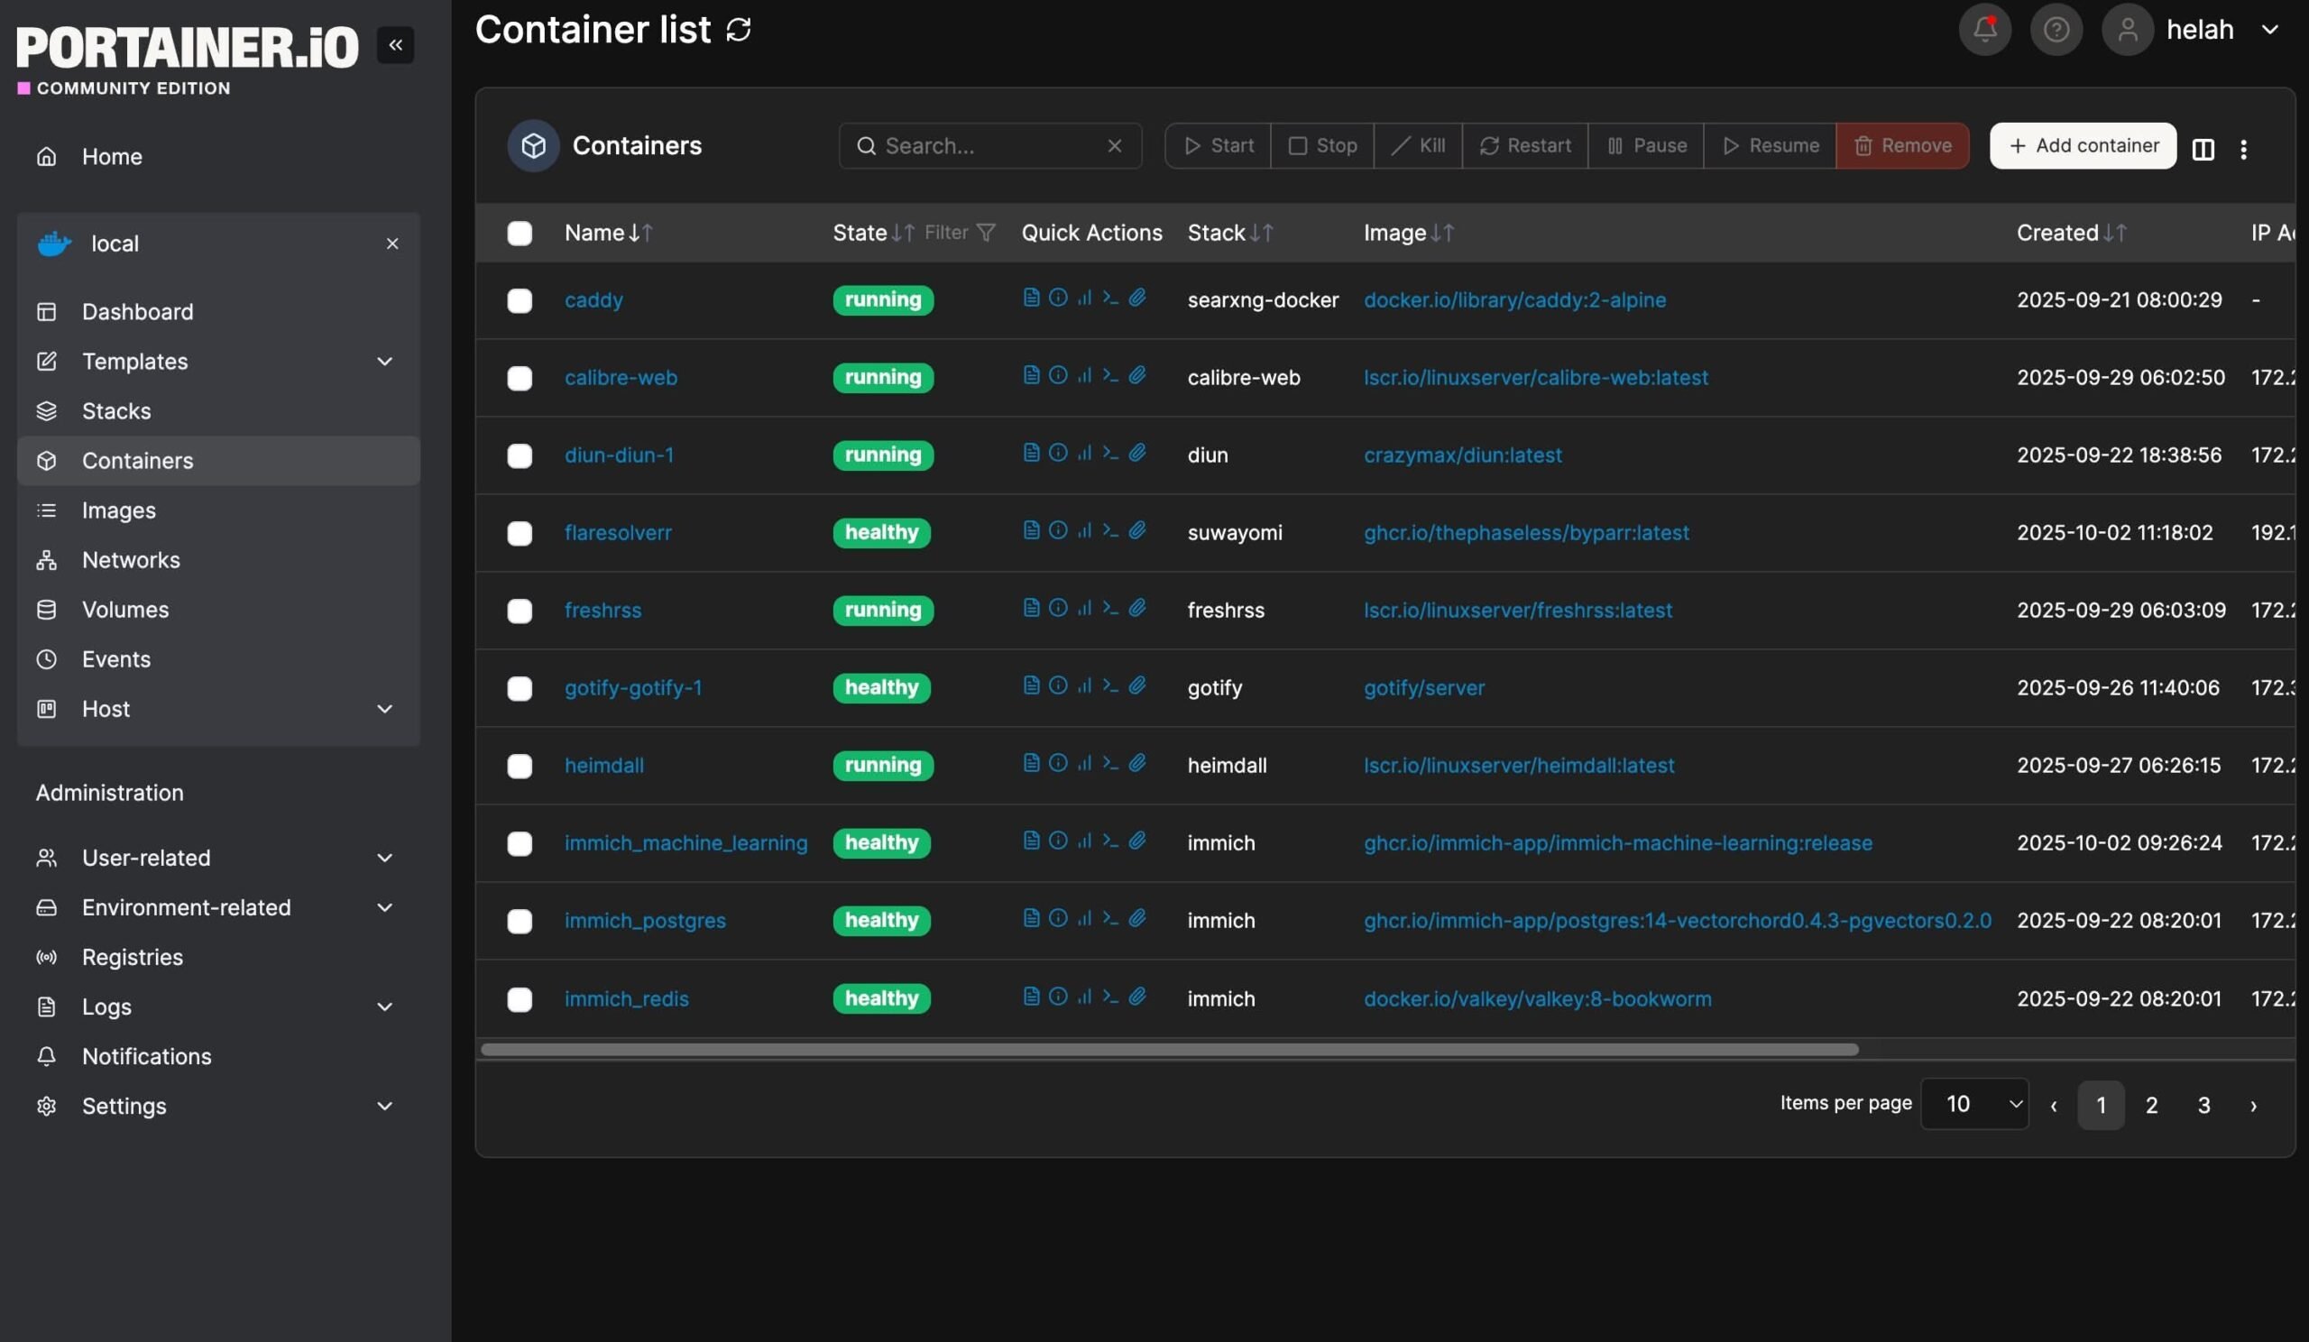Click the Add container button
2309x1342 pixels.
click(2082, 147)
